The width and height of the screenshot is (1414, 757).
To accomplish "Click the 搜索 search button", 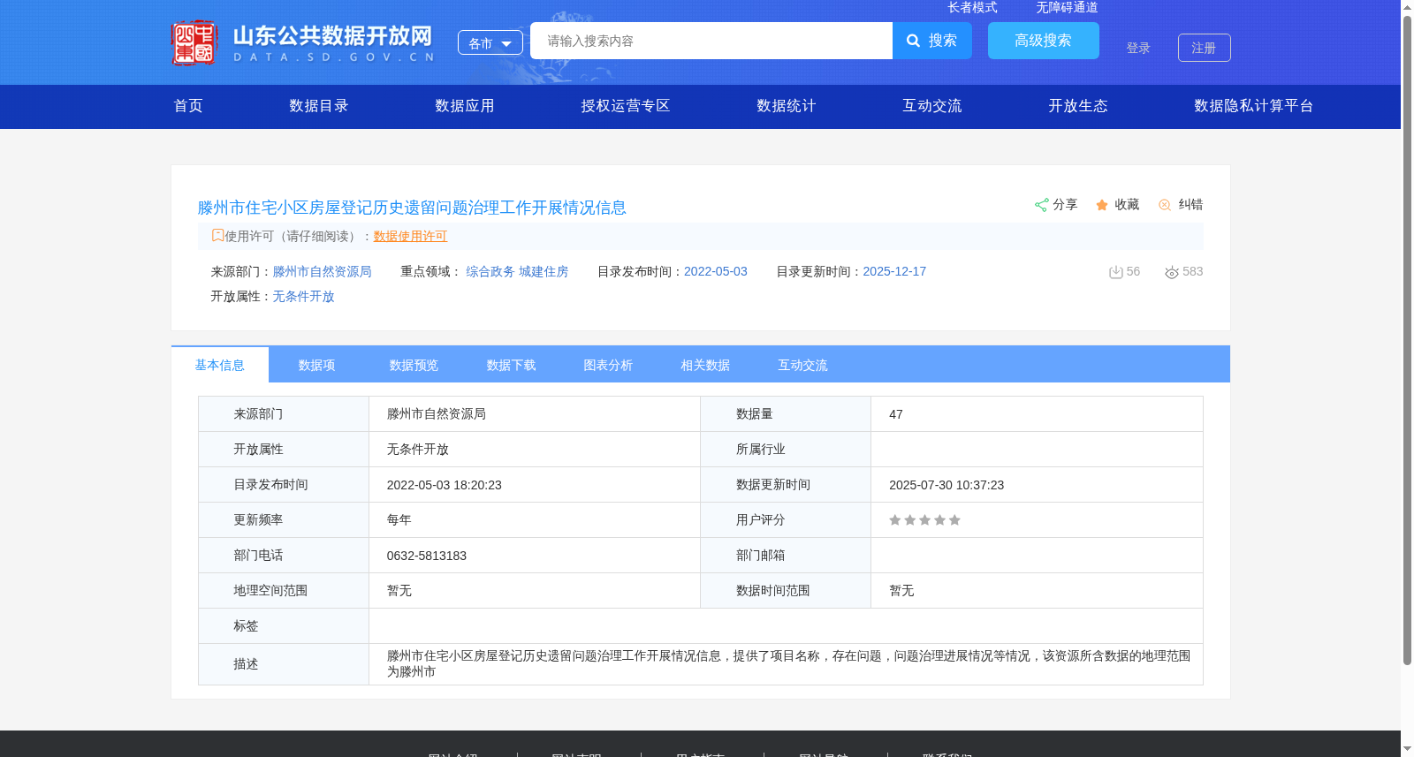I will click(932, 41).
